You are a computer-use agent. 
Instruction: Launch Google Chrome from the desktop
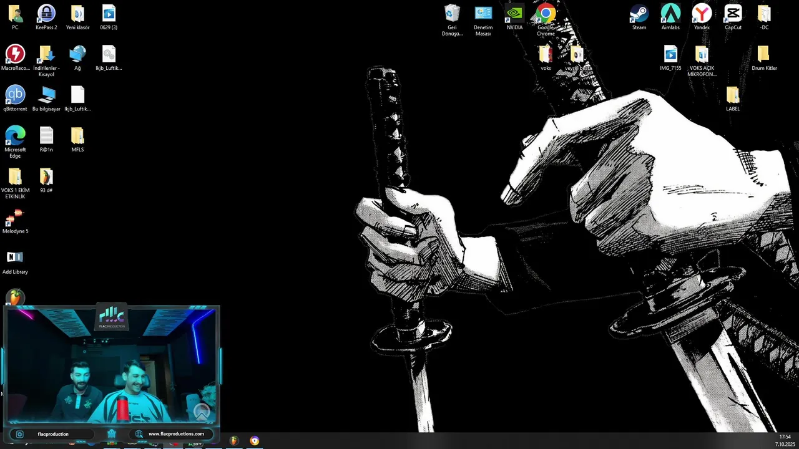coord(546,20)
